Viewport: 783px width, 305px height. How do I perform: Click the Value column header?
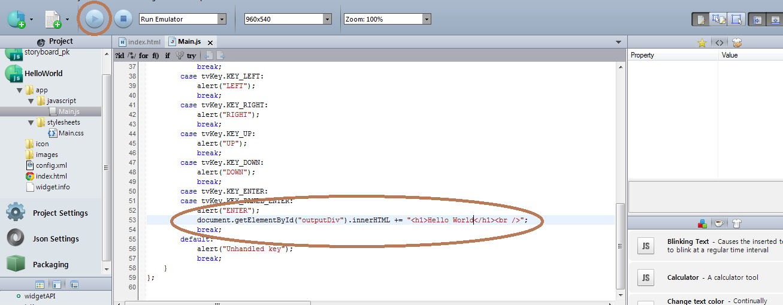click(x=751, y=55)
